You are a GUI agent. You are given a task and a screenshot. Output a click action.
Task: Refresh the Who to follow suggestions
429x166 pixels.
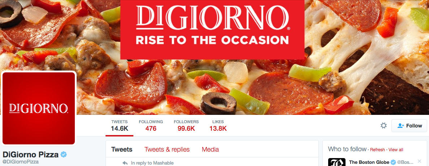tap(378, 150)
